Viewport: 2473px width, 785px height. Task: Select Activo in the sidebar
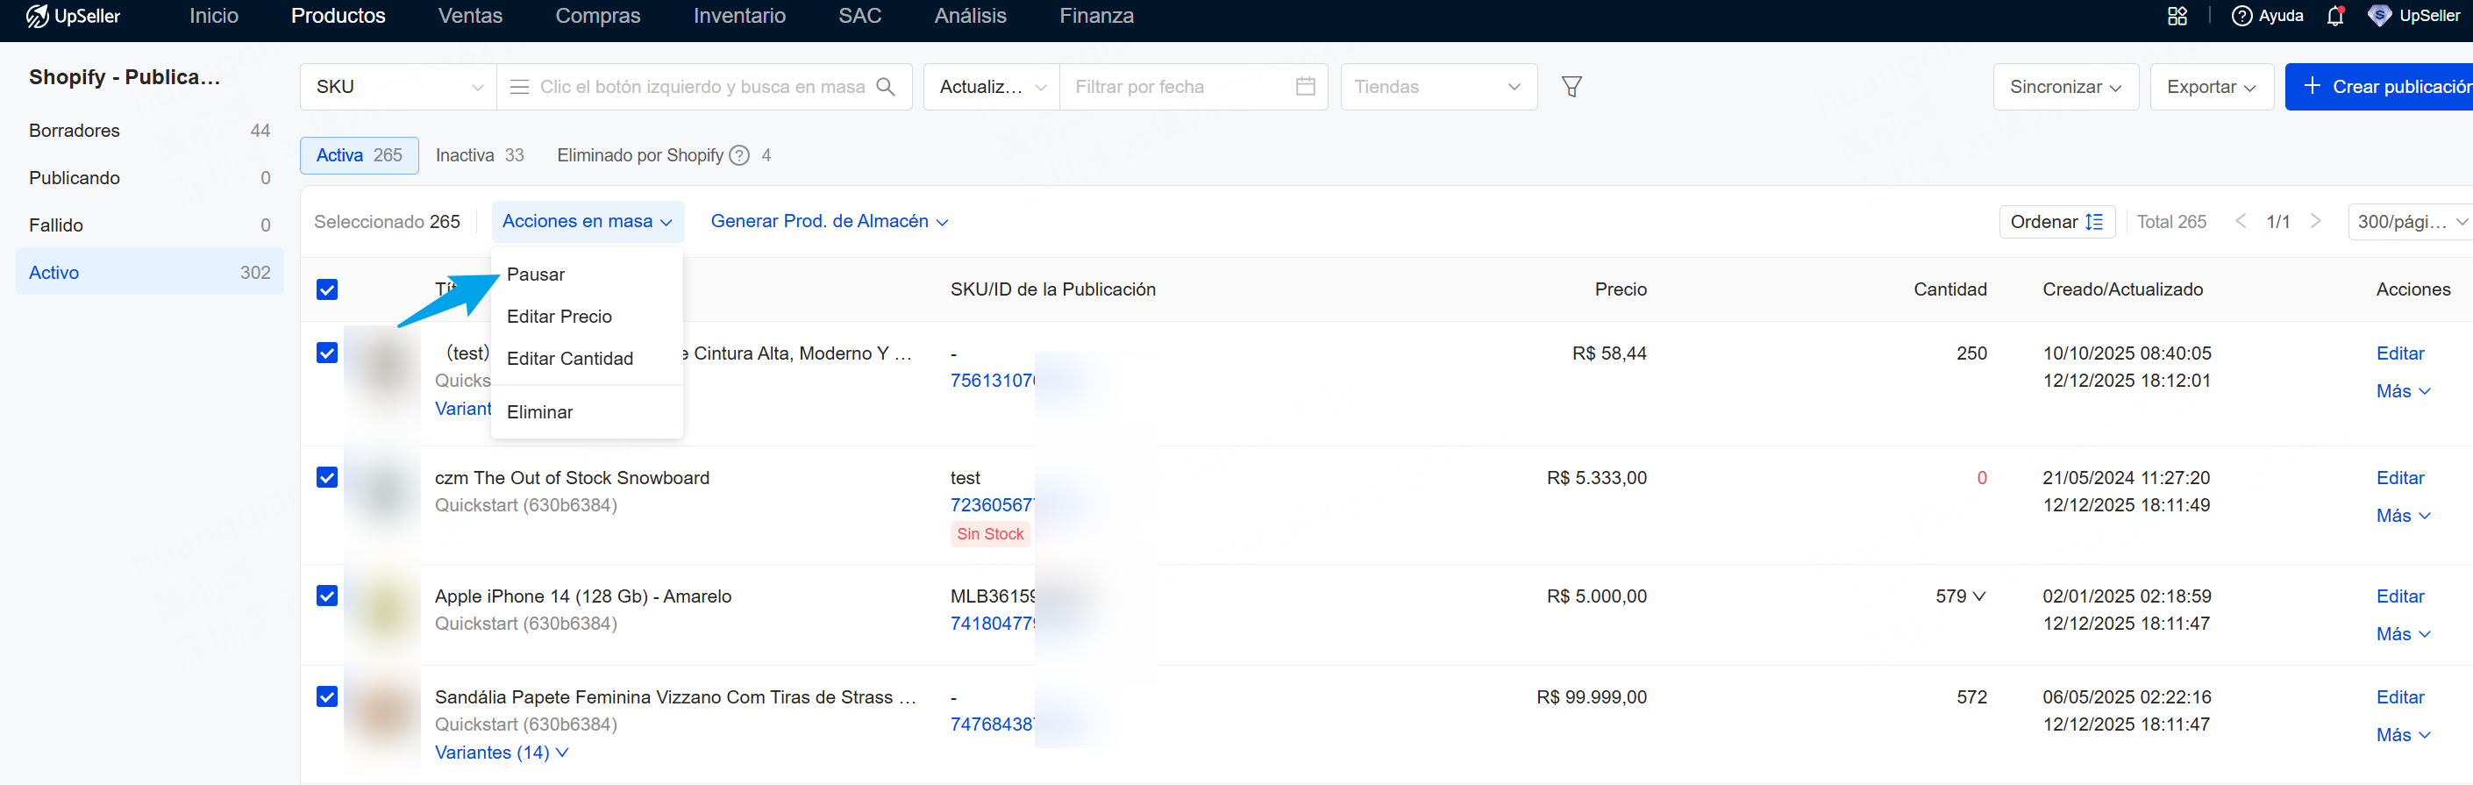(150, 273)
